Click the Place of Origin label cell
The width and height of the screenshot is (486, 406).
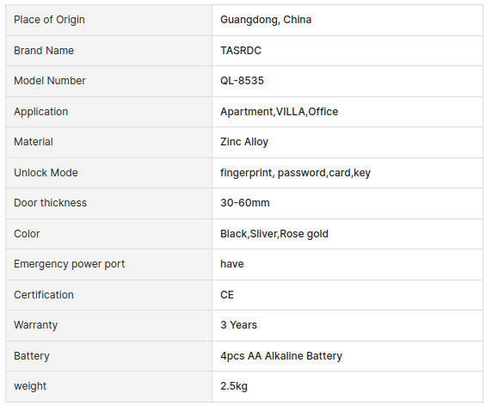[x=108, y=20]
